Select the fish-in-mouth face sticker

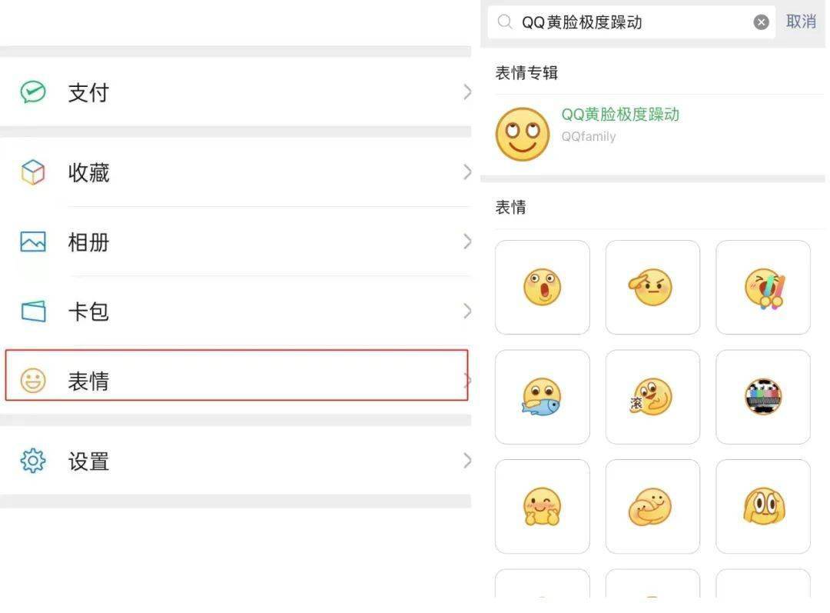pyautogui.click(x=542, y=397)
